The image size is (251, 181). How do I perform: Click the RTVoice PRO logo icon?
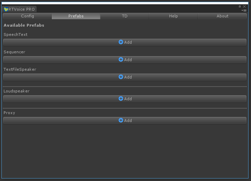(x=6, y=9)
